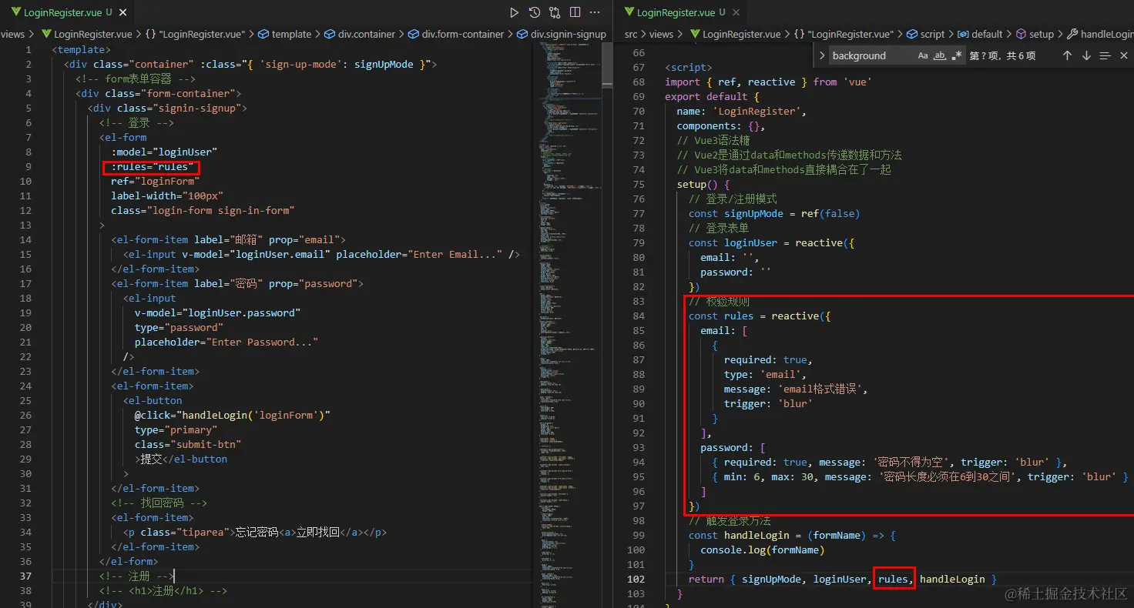The width and height of the screenshot is (1134, 608).
Task: Expand replace mode chevron in the find widget
Action: tap(822, 55)
